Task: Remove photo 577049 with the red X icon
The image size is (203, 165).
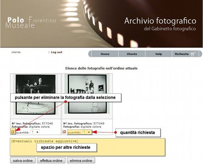Action: 64,132
